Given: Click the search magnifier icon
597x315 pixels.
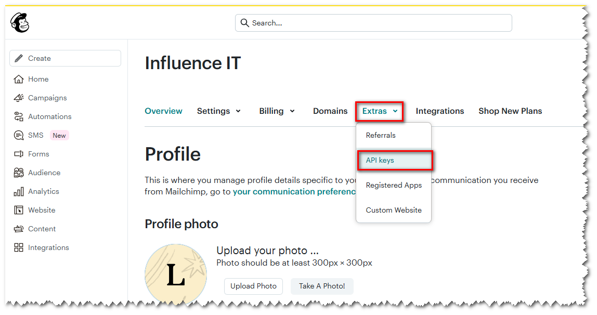Looking at the screenshot, I should [245, 23].
